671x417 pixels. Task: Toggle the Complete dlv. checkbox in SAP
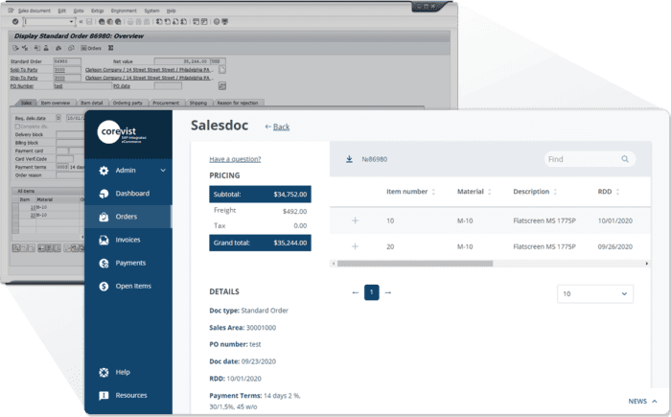tap(17, 127)
